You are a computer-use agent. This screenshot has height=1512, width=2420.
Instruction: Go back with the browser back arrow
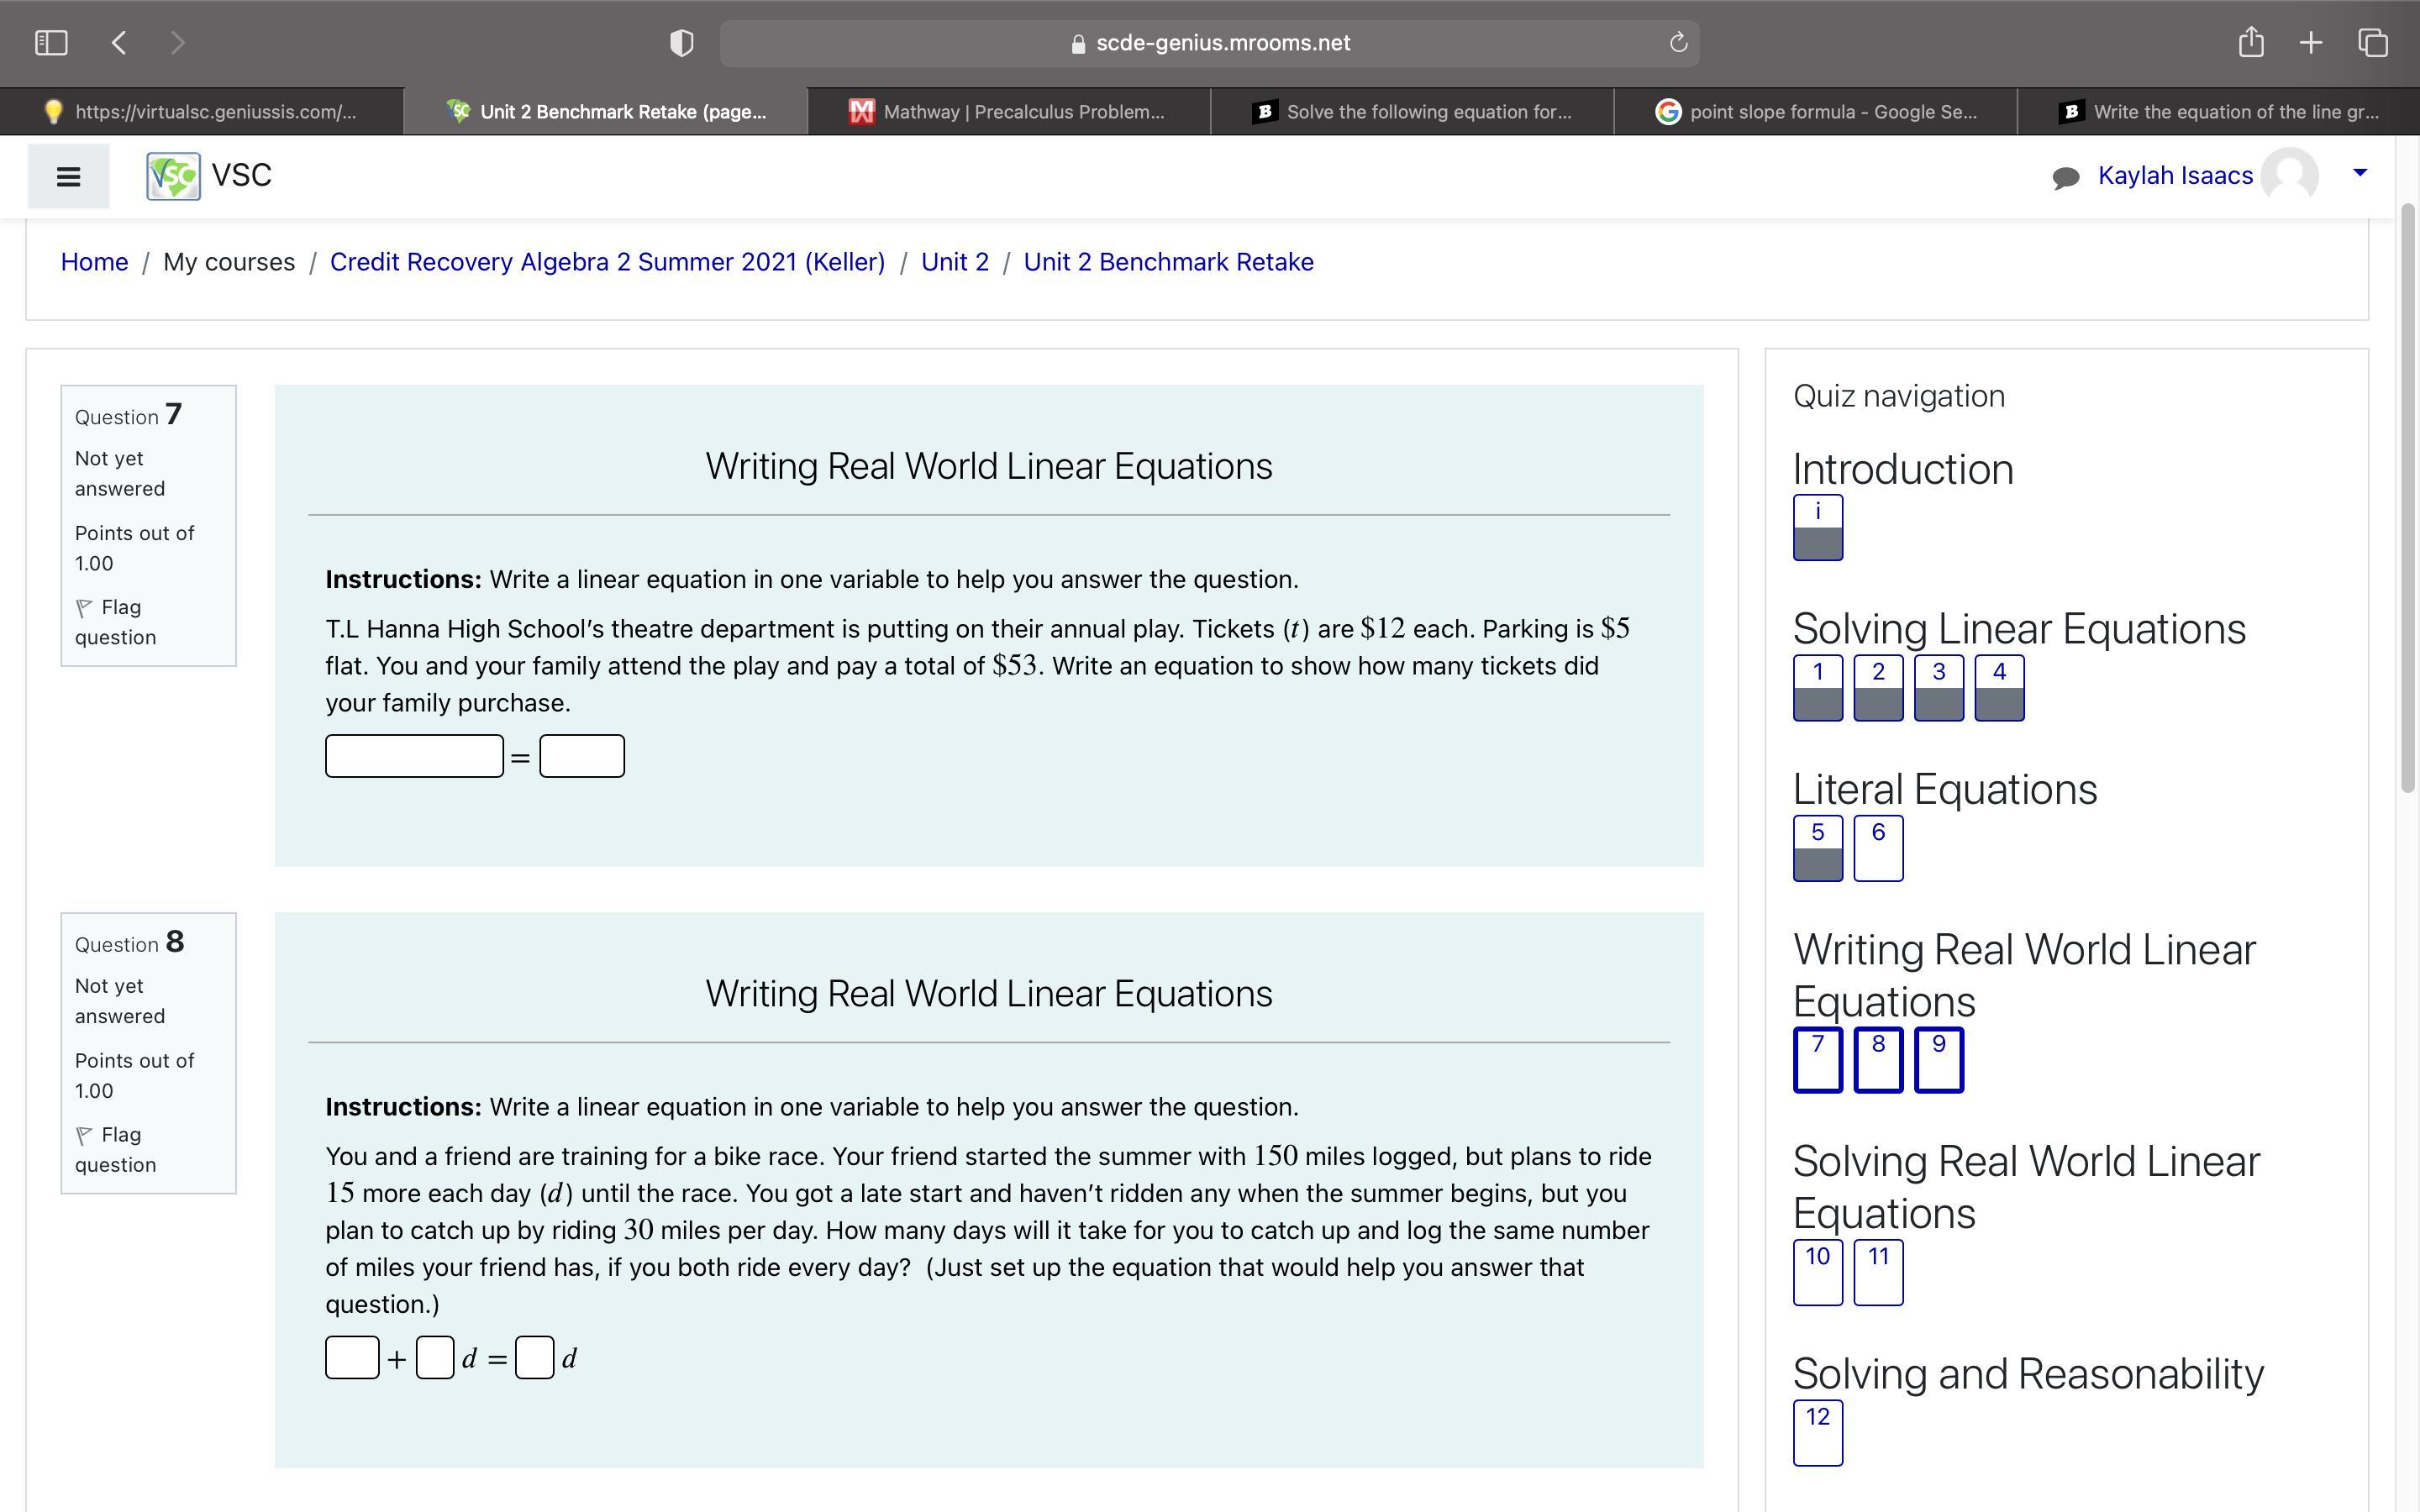coord(119,43)
